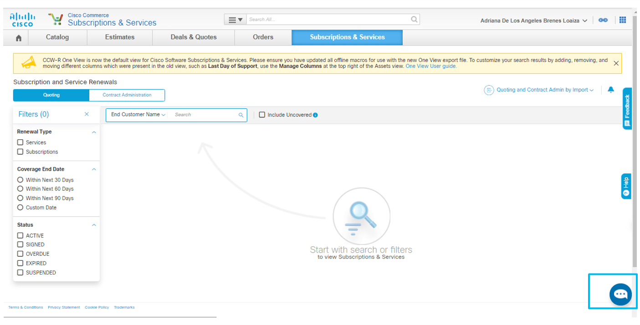Open the Search All category dropdown
The height and width of the screenshot is (325, 640).
click(x=235, y=20)
